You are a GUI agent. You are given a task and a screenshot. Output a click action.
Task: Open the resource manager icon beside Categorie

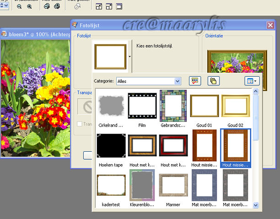point(195,81)
